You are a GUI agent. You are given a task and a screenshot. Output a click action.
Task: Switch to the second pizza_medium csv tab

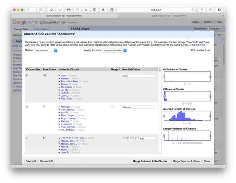click(x=169, y=16)
